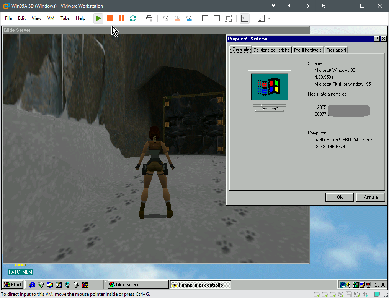
Task: Click the orange Power Off stop icon
Action: coord(110,18)
